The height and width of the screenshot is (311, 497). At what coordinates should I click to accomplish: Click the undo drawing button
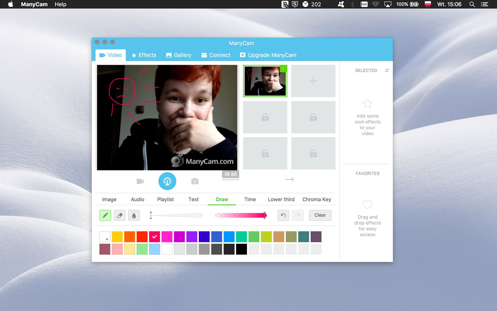point(283,215)
